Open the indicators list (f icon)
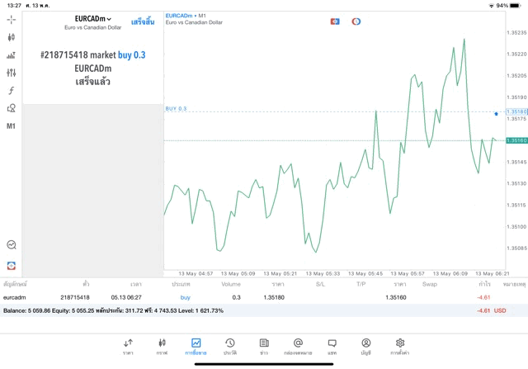Viewport: 528px width, 369px height. 11,91
